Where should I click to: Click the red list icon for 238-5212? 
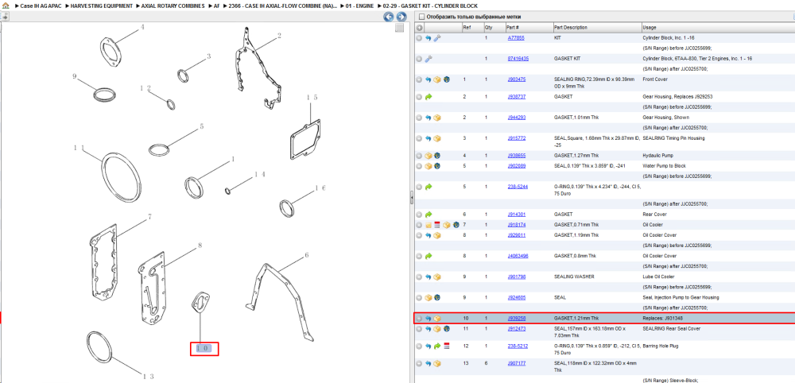(446, 346)
